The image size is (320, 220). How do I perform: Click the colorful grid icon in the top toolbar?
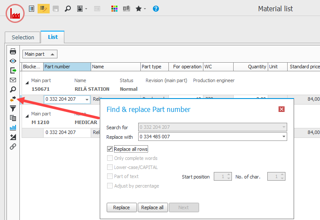click(x=114, y=9)
